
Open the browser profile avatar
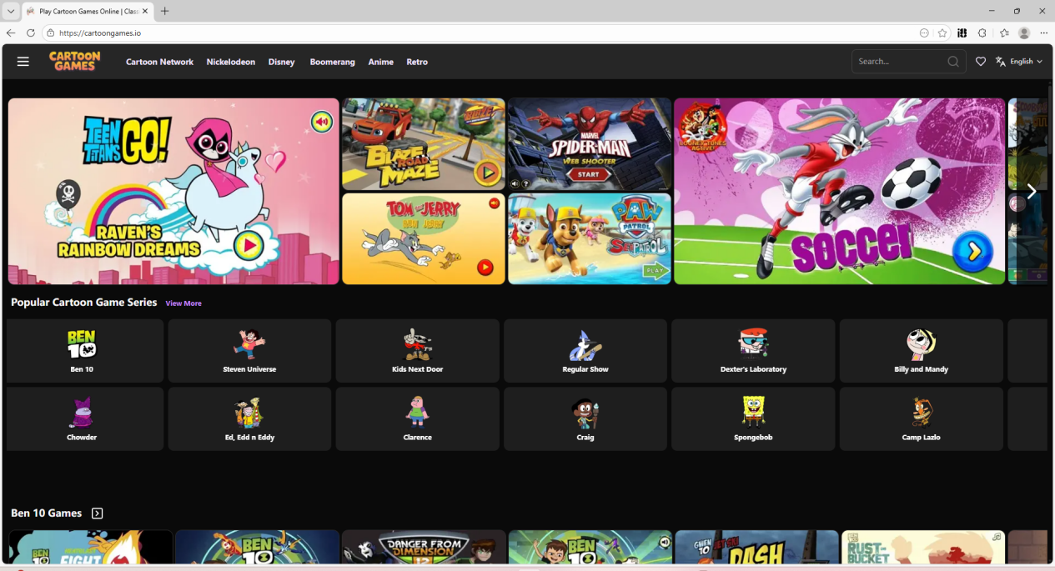[x=1024, y=33]
